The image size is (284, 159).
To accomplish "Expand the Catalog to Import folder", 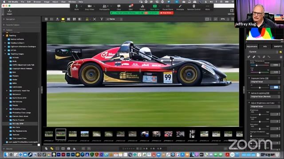I will [5, 43].
